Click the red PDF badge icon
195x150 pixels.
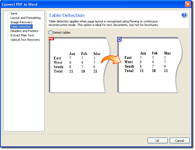51,39
